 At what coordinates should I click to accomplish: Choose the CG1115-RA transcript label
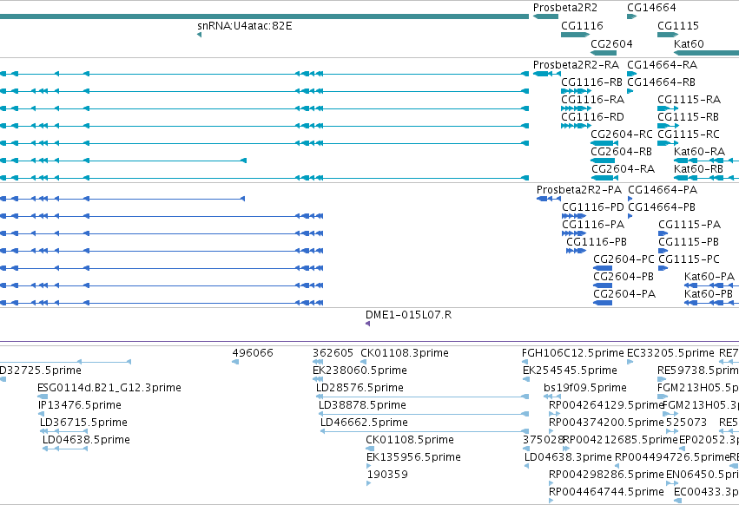pyautogui.click(x=689, y=100)
